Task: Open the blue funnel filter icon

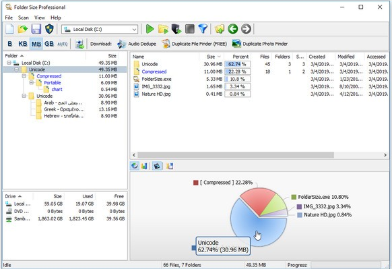Action: [203, 29]
